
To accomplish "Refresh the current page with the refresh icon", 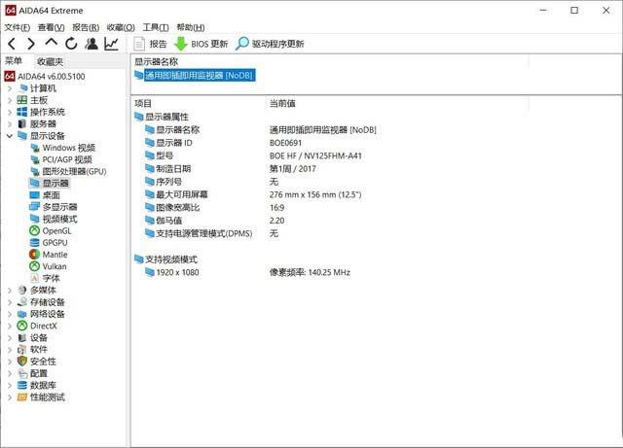I will [71, 44].
